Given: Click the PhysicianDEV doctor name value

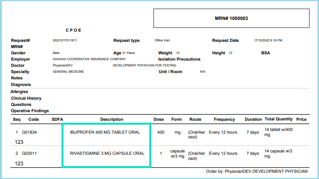Looking at the screenshot, I should point(62,65).
